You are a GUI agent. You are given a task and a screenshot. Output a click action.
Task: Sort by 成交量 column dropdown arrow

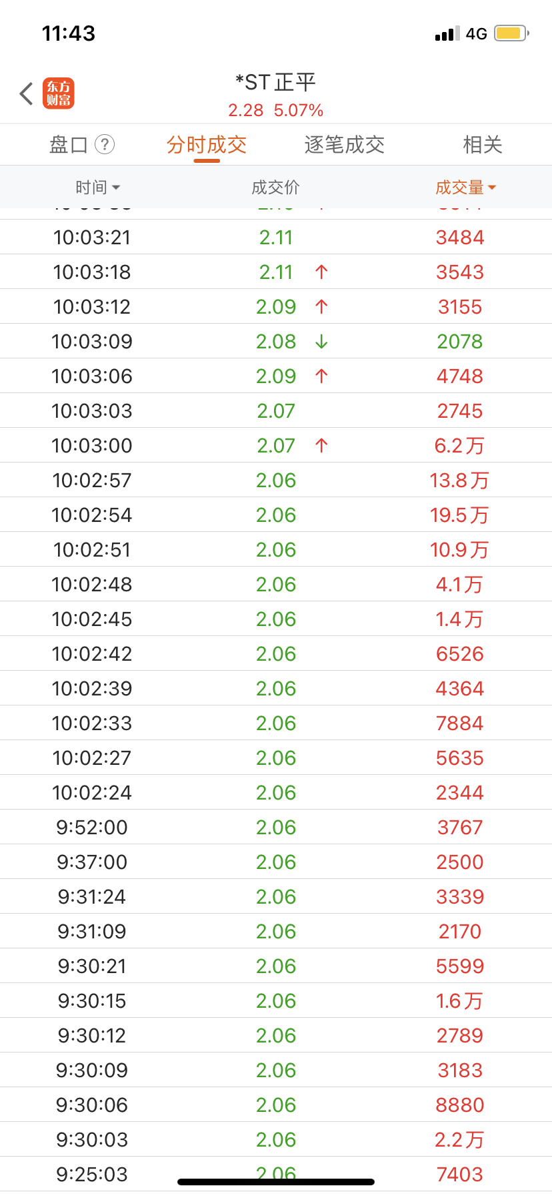point(492,188)
